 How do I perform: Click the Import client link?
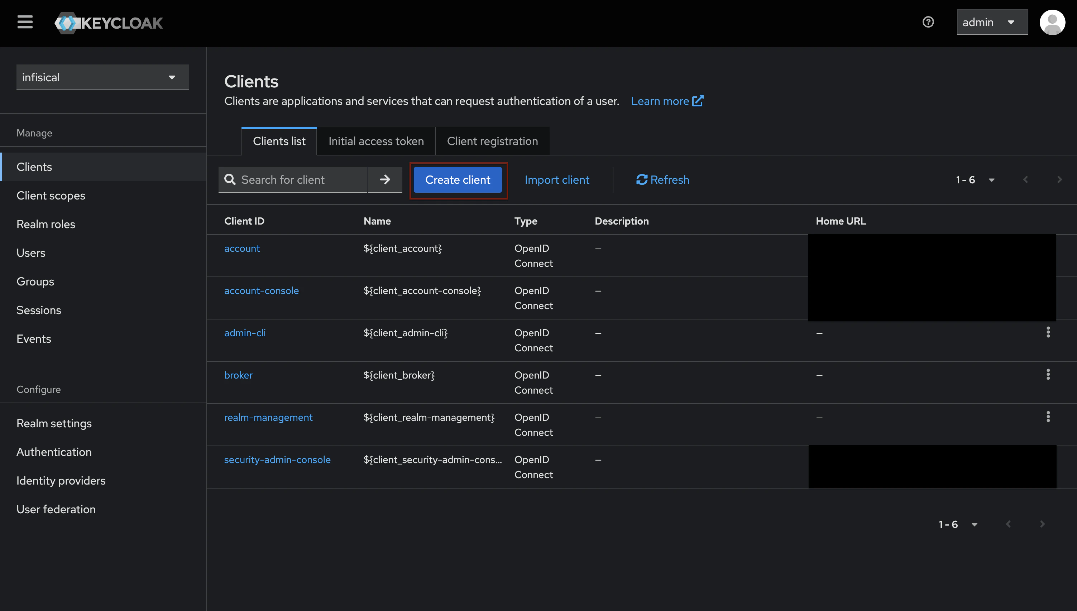point(557,180)
